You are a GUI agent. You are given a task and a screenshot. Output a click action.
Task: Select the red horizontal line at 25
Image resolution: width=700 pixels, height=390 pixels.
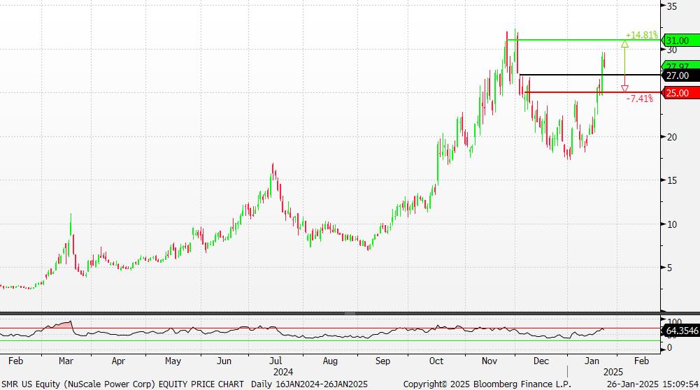tap(593, 92)
